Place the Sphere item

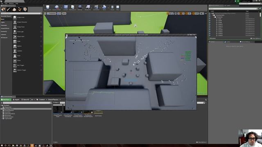pos(27,46)
